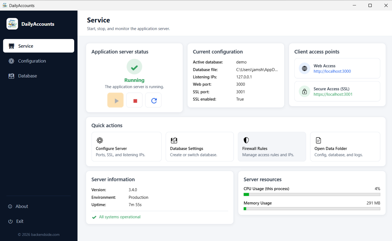Click the Uptime value 7m 55s
Screen dimensions: 392x241
pyautogui.click(x=135, y=205)
